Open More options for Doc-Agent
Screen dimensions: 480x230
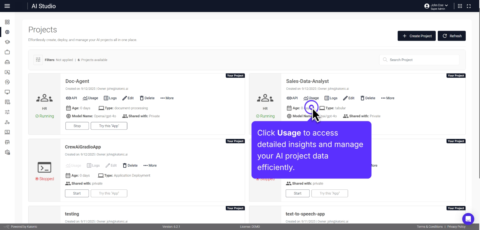[167, 98]
